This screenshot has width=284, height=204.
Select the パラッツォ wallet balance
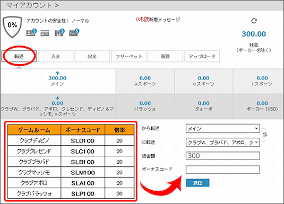pos(145,107)
